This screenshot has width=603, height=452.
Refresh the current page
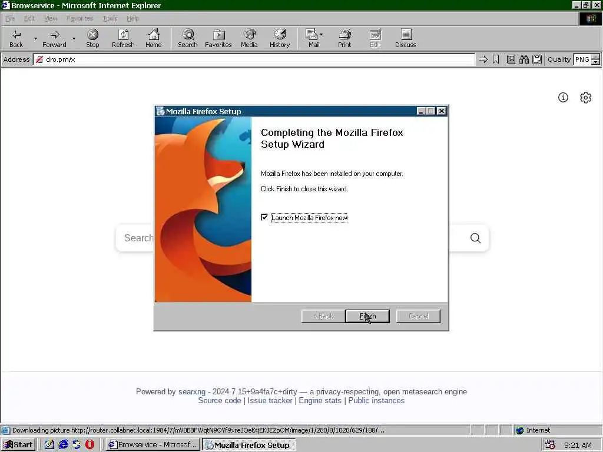[123, 38]
